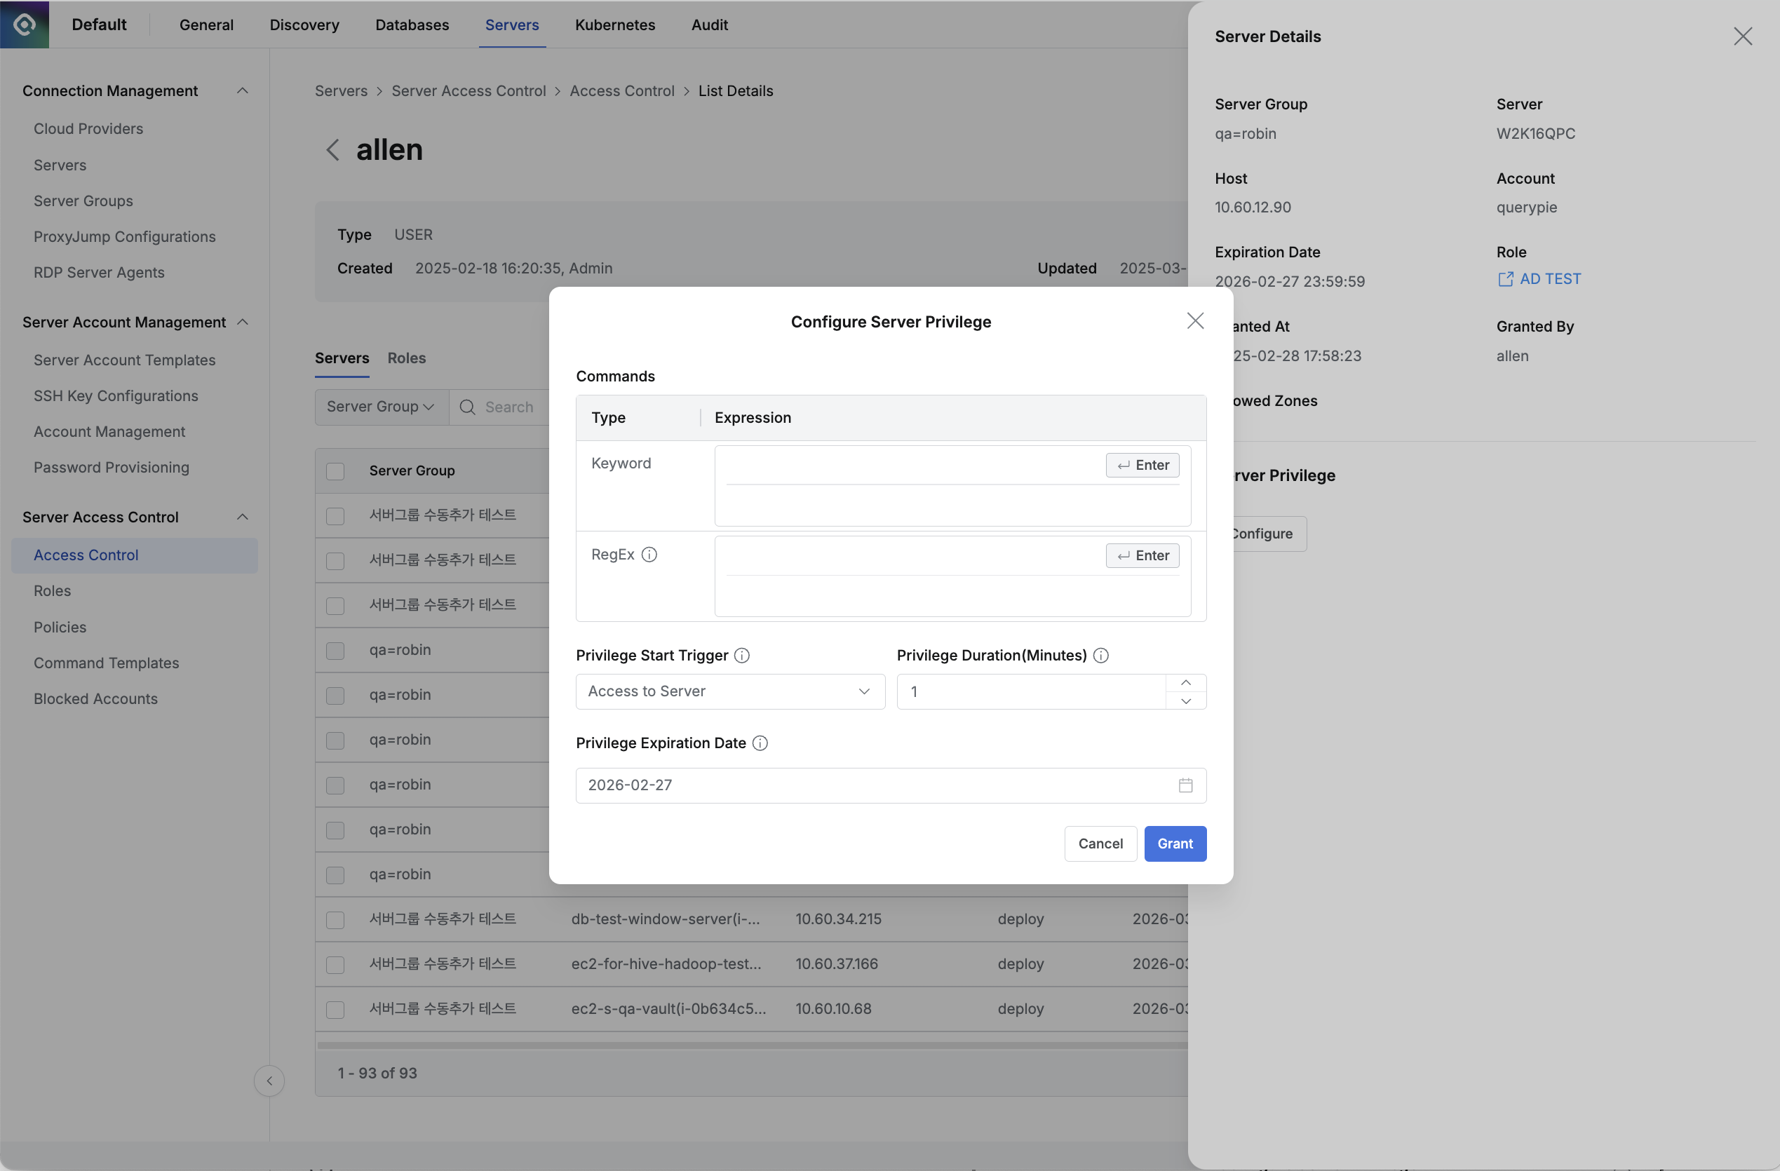Check the db-test-window-server row checkbox
1780x1171 pixels.
335,920
